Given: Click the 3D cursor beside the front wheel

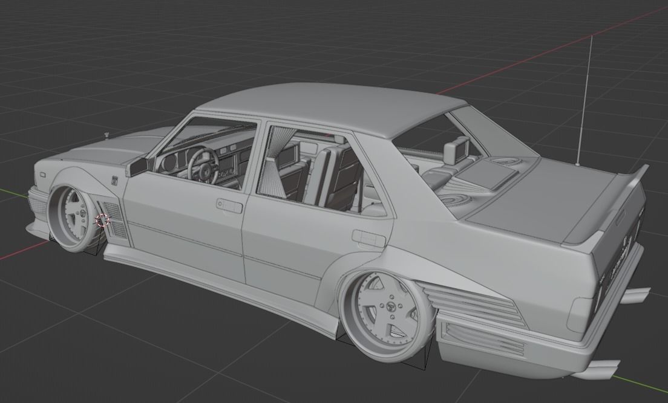Looking at the screenshot, I should [103, 220].
